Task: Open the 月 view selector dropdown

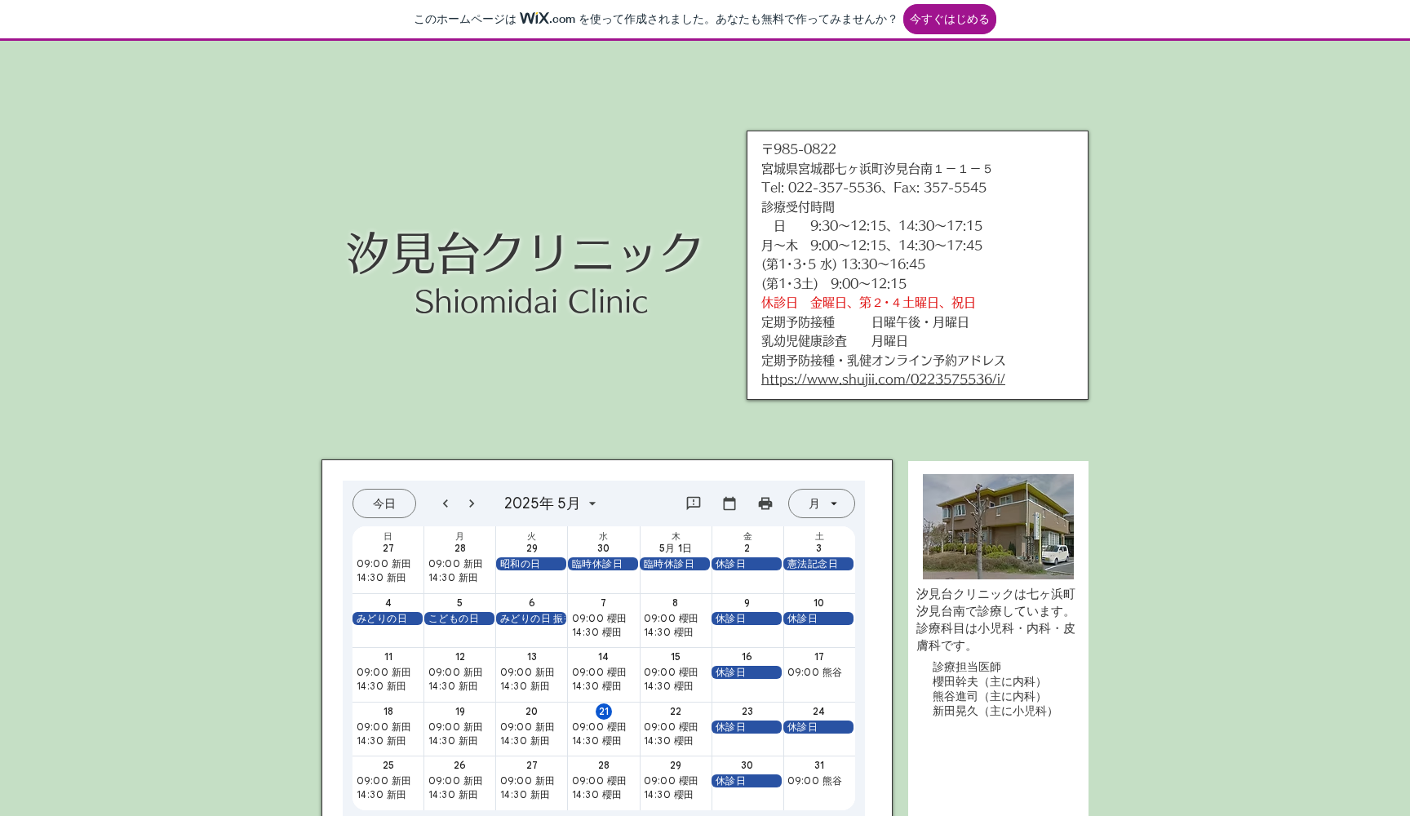Action: click(821, 503)
